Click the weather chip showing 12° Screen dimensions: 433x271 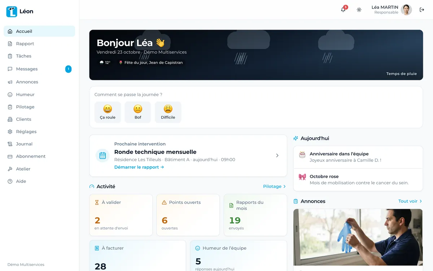pyautogui.click(x=105, y=63)
